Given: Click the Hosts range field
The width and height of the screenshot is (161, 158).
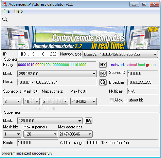Looking at the screenshot, I should (57, 82).
